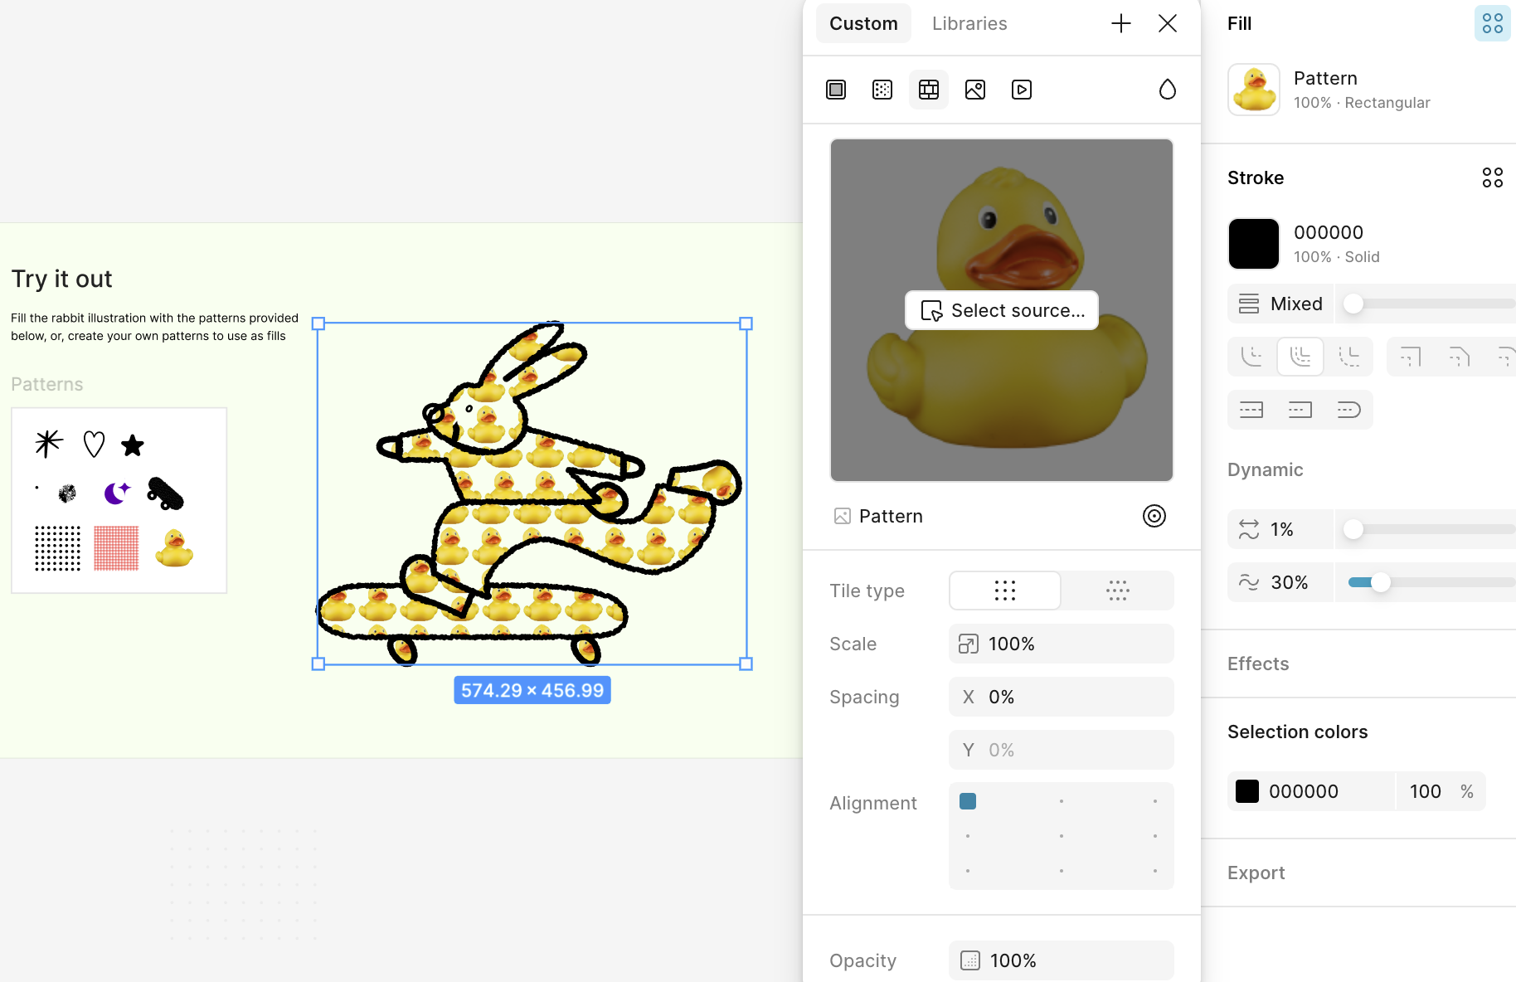Click the purple moon pattern sample
Image resolution: width=1516 pixels, height=982 pixels.
(x=117, y=493)
